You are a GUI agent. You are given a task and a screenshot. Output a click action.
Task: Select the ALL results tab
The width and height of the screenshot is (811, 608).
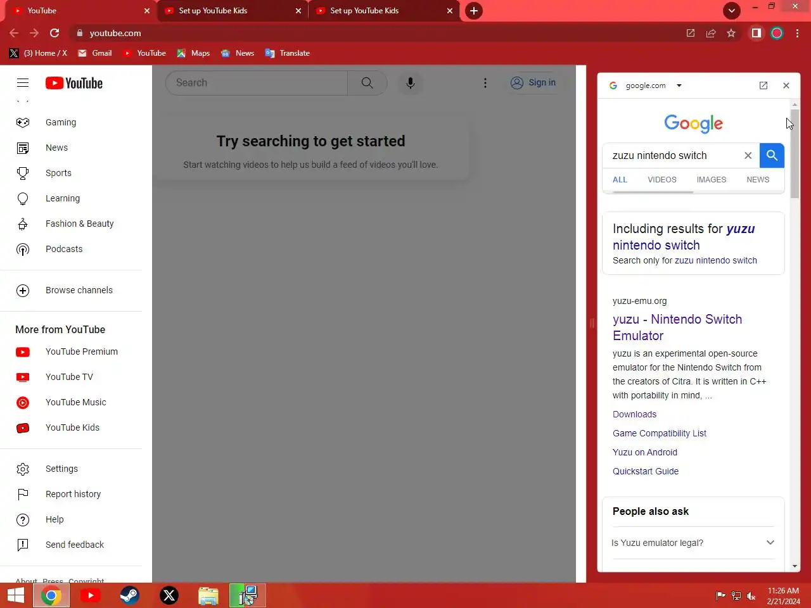point(620,180)
